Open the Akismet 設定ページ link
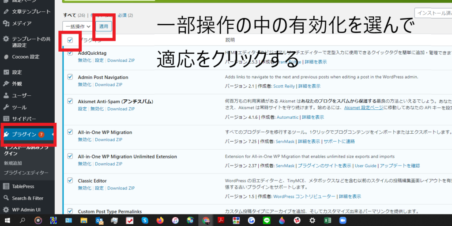 tap(364, 108)
